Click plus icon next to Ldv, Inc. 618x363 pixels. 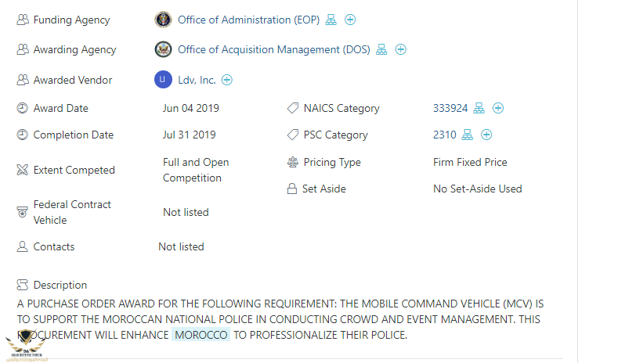tap(226, 80)
